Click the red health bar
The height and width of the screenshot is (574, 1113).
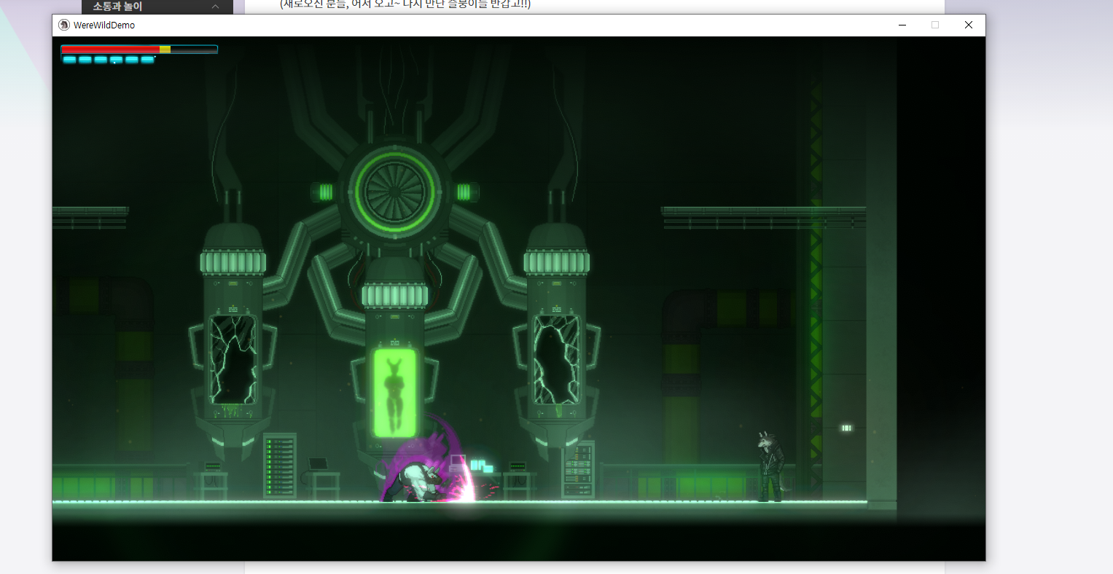click(109, 50)
